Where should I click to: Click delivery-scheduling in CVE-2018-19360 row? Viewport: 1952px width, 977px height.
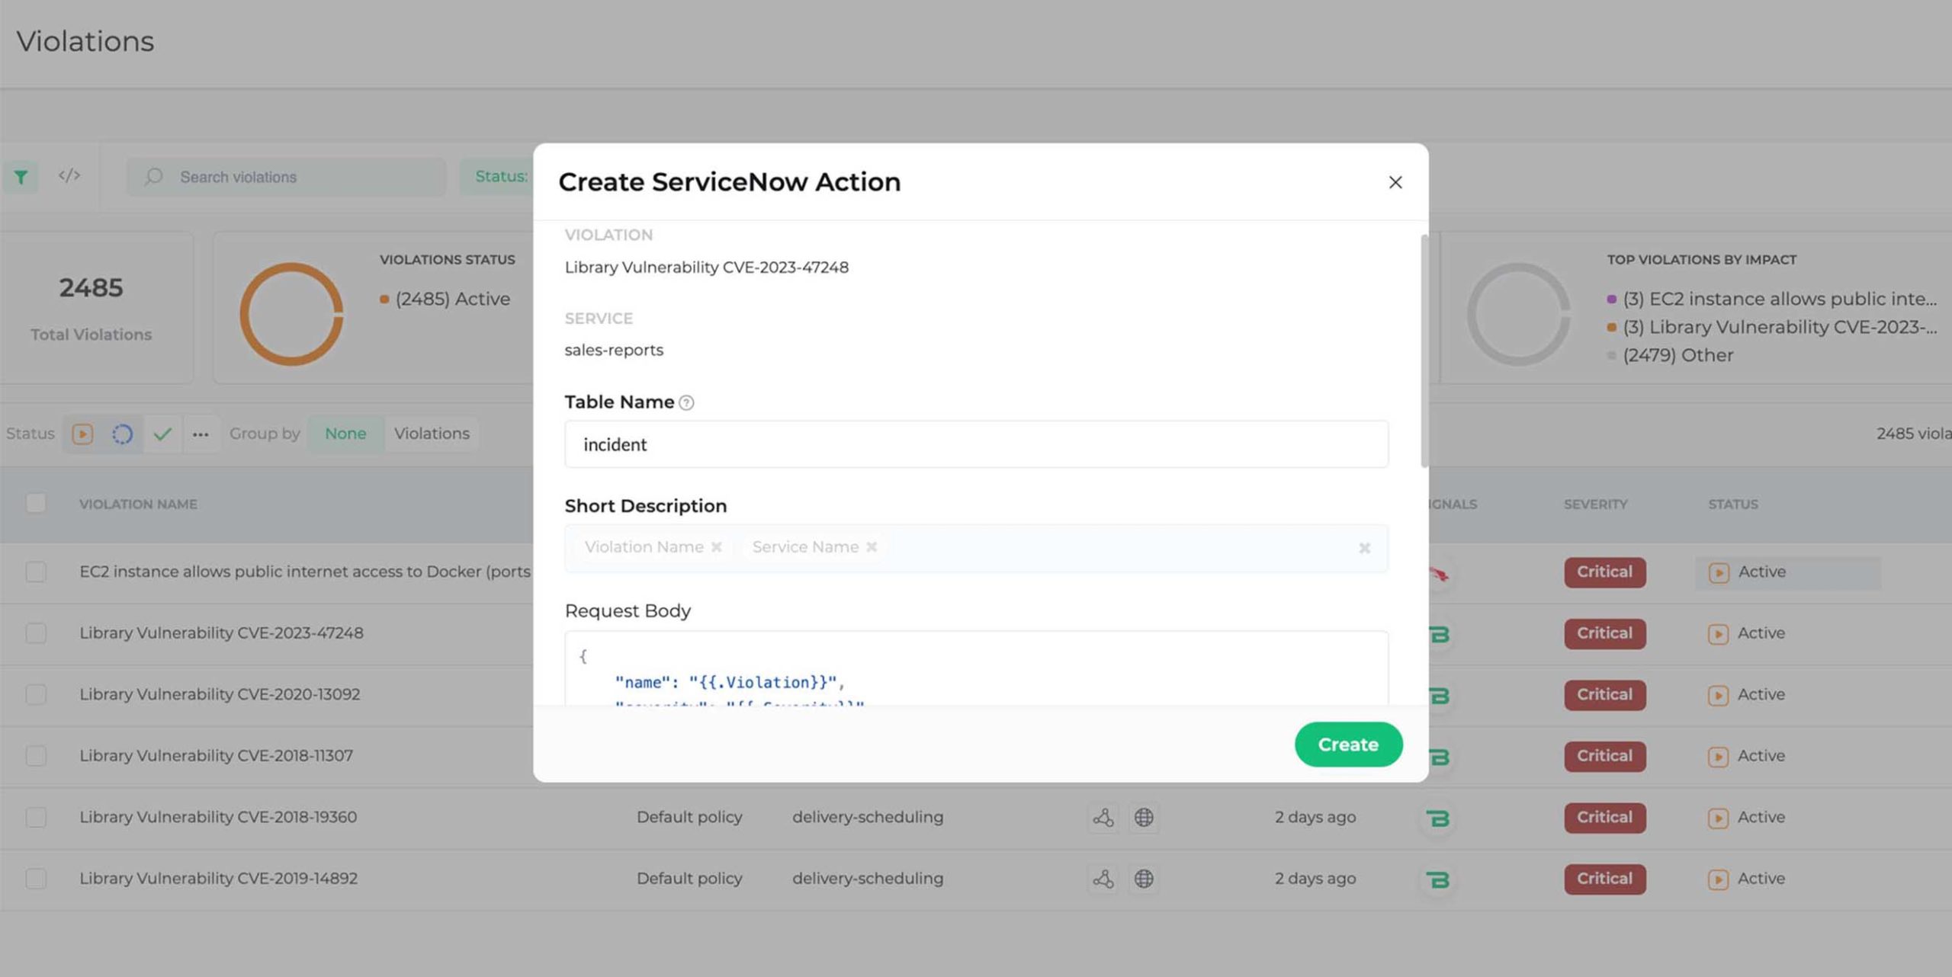(867, 817)
